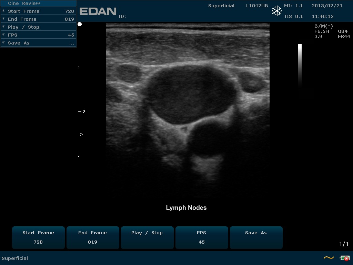353x265 pixels.
Task: Open Save As... from Cine Review menu
Action: [x=38, y=43]
